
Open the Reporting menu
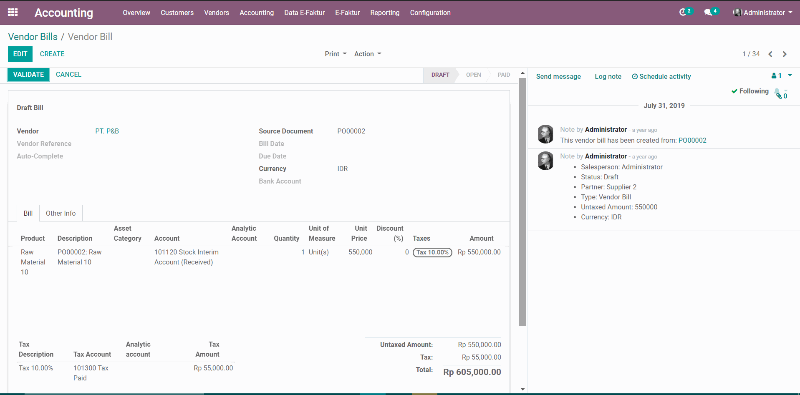pyautogui.click(x=384, y=13)
